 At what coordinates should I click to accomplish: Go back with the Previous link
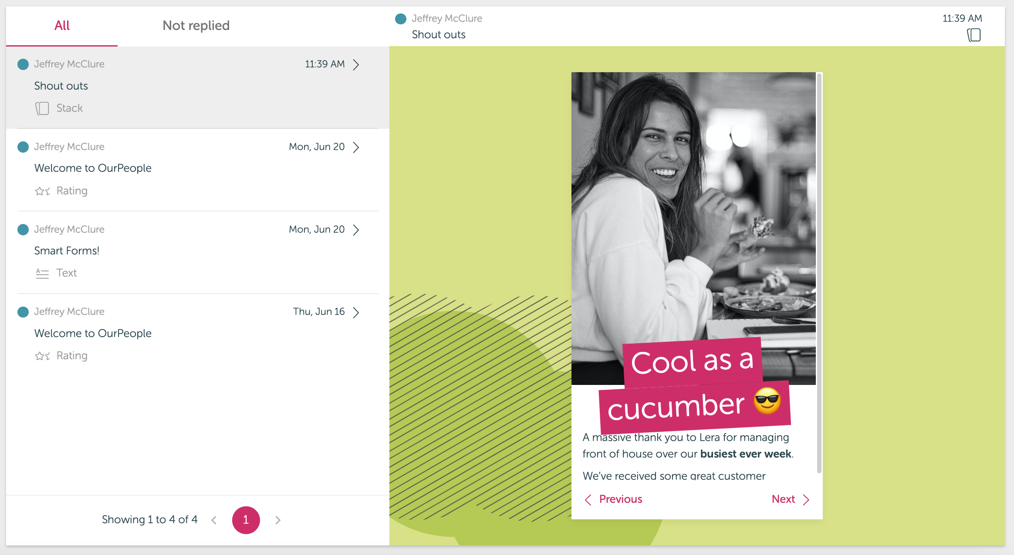pyautogui.click(x=613, y=499)
